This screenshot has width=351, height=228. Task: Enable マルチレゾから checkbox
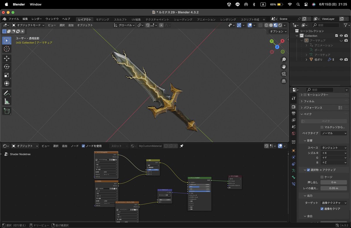(x=322, y=127)
